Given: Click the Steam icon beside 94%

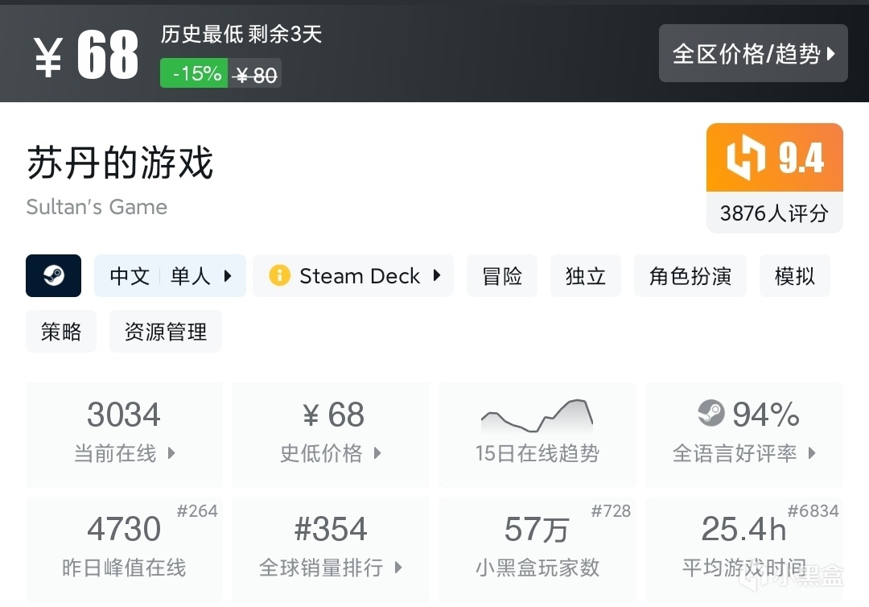Looking at the screenshot, I should [711, 415].
